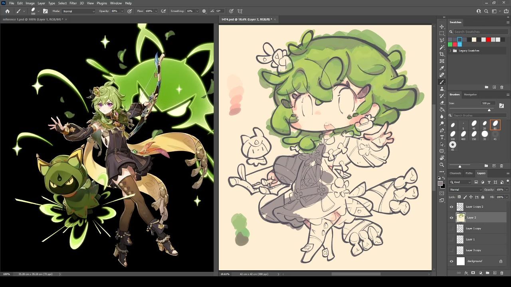Select the Path Selection tool
This screenshot has width=511, height=287.
click(x=442, y=144)
